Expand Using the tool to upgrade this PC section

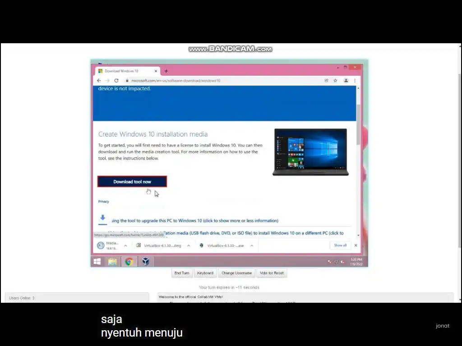(195, 221)
